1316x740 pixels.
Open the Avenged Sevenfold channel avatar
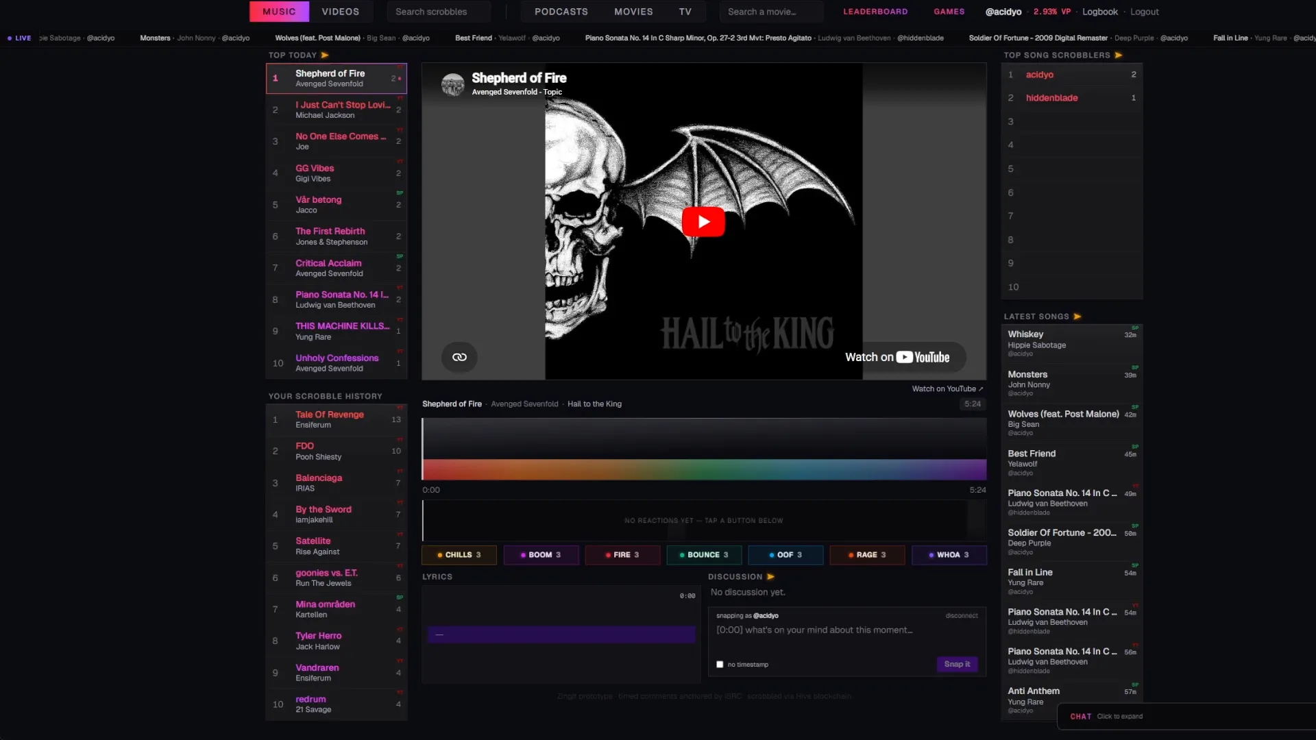452,84
